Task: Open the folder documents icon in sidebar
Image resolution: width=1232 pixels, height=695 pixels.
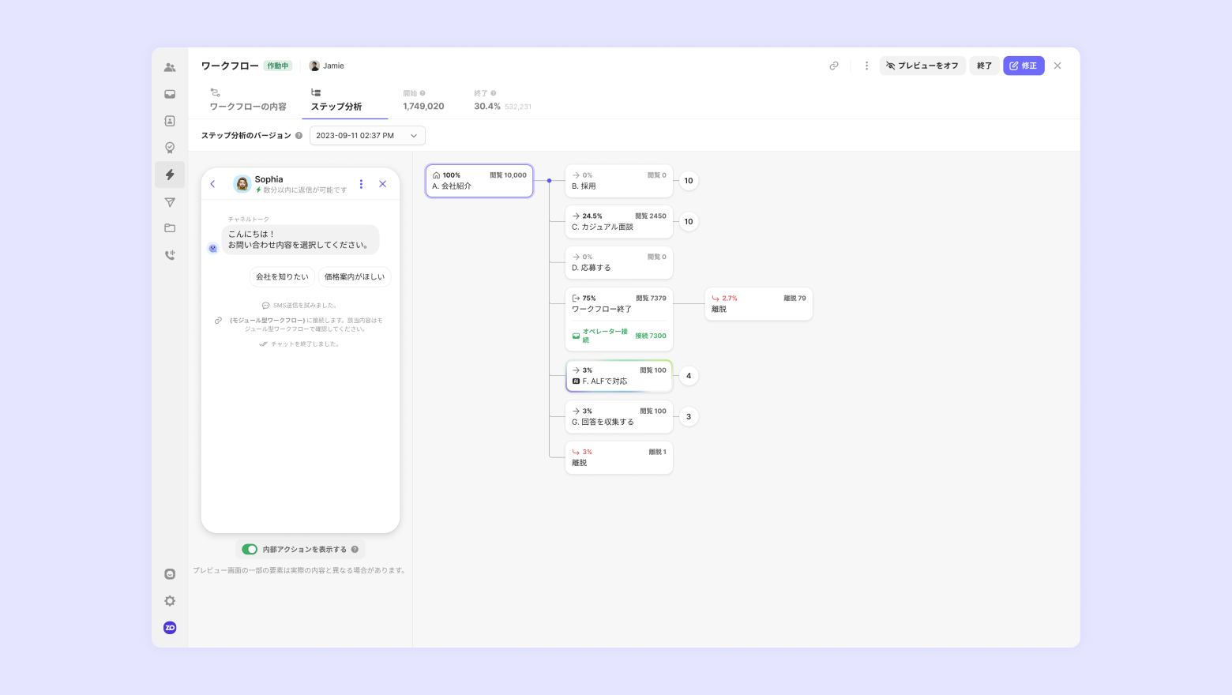Action: 170,228
